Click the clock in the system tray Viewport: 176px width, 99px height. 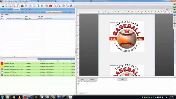(171, 97)
